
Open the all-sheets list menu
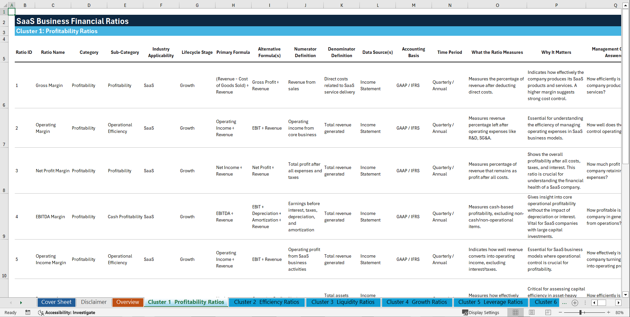[586, 303]
